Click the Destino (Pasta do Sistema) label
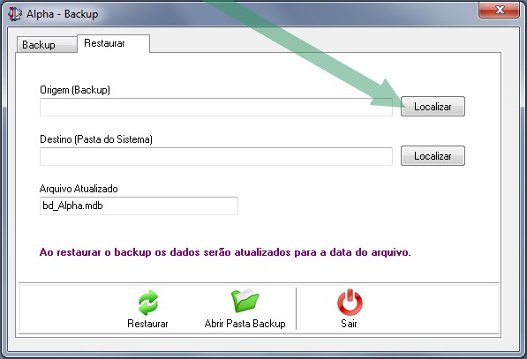Viewport: 527px width, 359px height. pyautogui.click(x=96, y=139)
